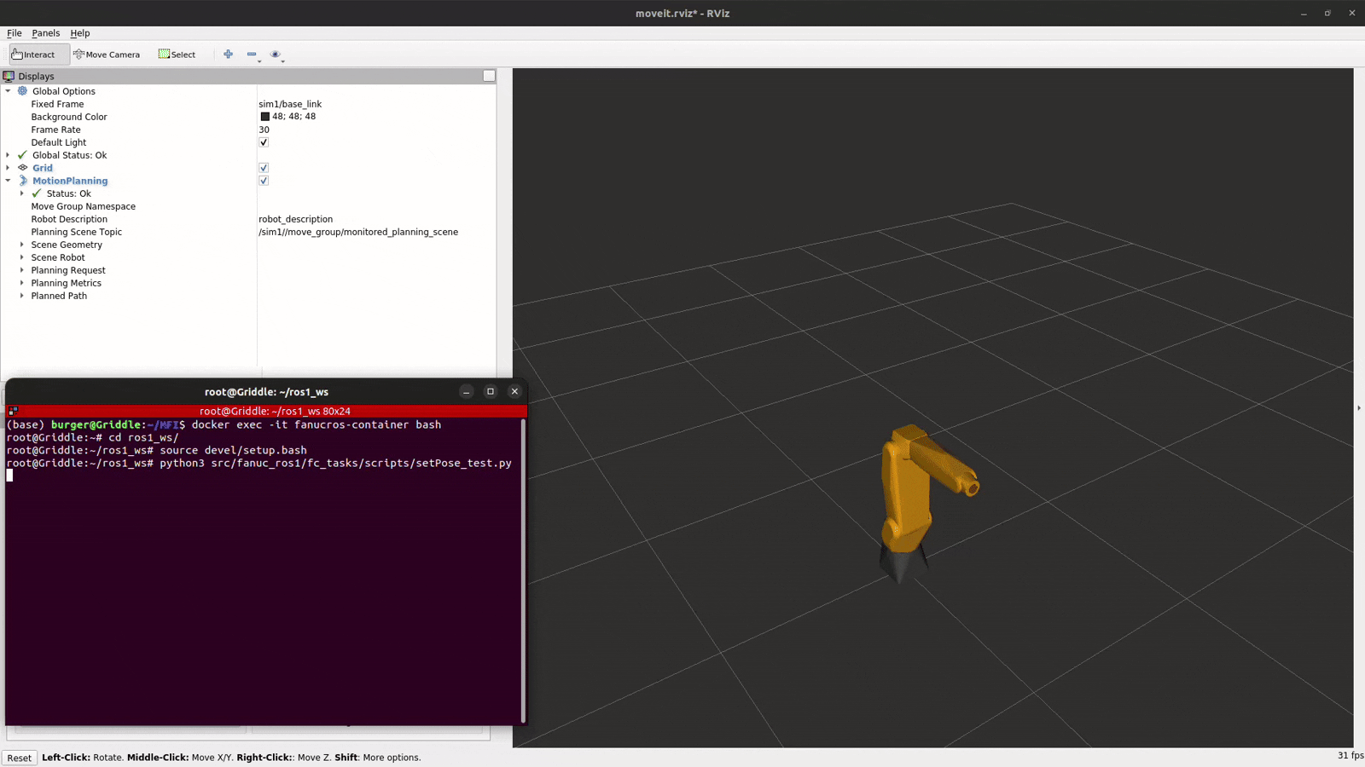The height and width of the screenshot is (767, 1365).
Task: Open dropdown arrow beside eye icon
Action: tap(282, 61)
